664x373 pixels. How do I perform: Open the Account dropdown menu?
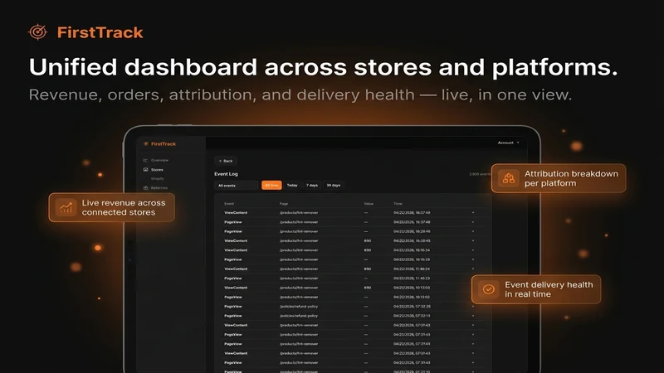pyautogui.click(x=508, y=143)
